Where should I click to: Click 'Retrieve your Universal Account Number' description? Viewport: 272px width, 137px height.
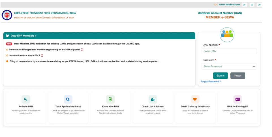[x=110, y=112]
